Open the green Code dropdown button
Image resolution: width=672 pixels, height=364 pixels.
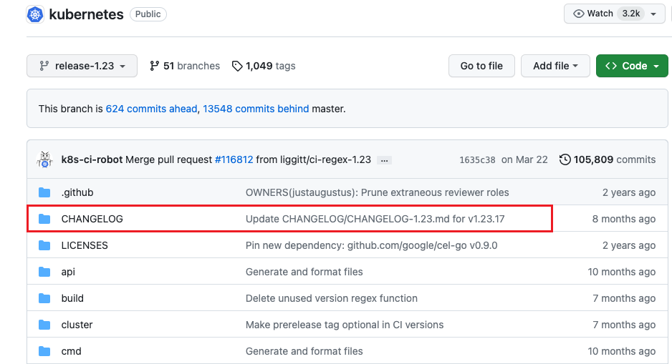click(632, 66)
